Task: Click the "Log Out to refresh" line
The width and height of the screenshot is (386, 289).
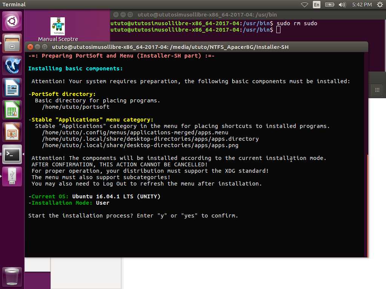Action: pyautogui.click(x=147, y=184)
